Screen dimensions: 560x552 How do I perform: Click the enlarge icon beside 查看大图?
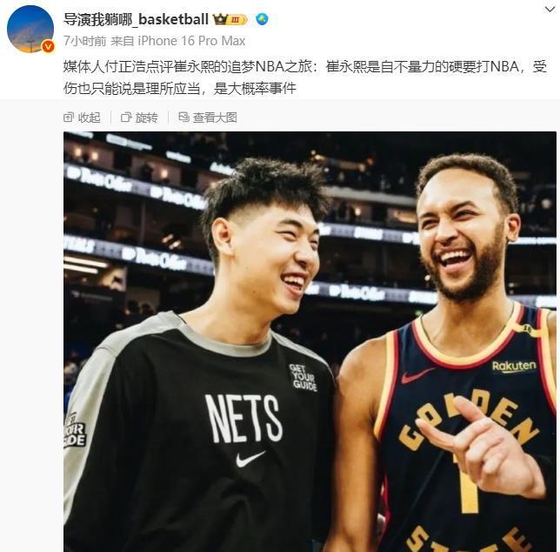[183, 117]
